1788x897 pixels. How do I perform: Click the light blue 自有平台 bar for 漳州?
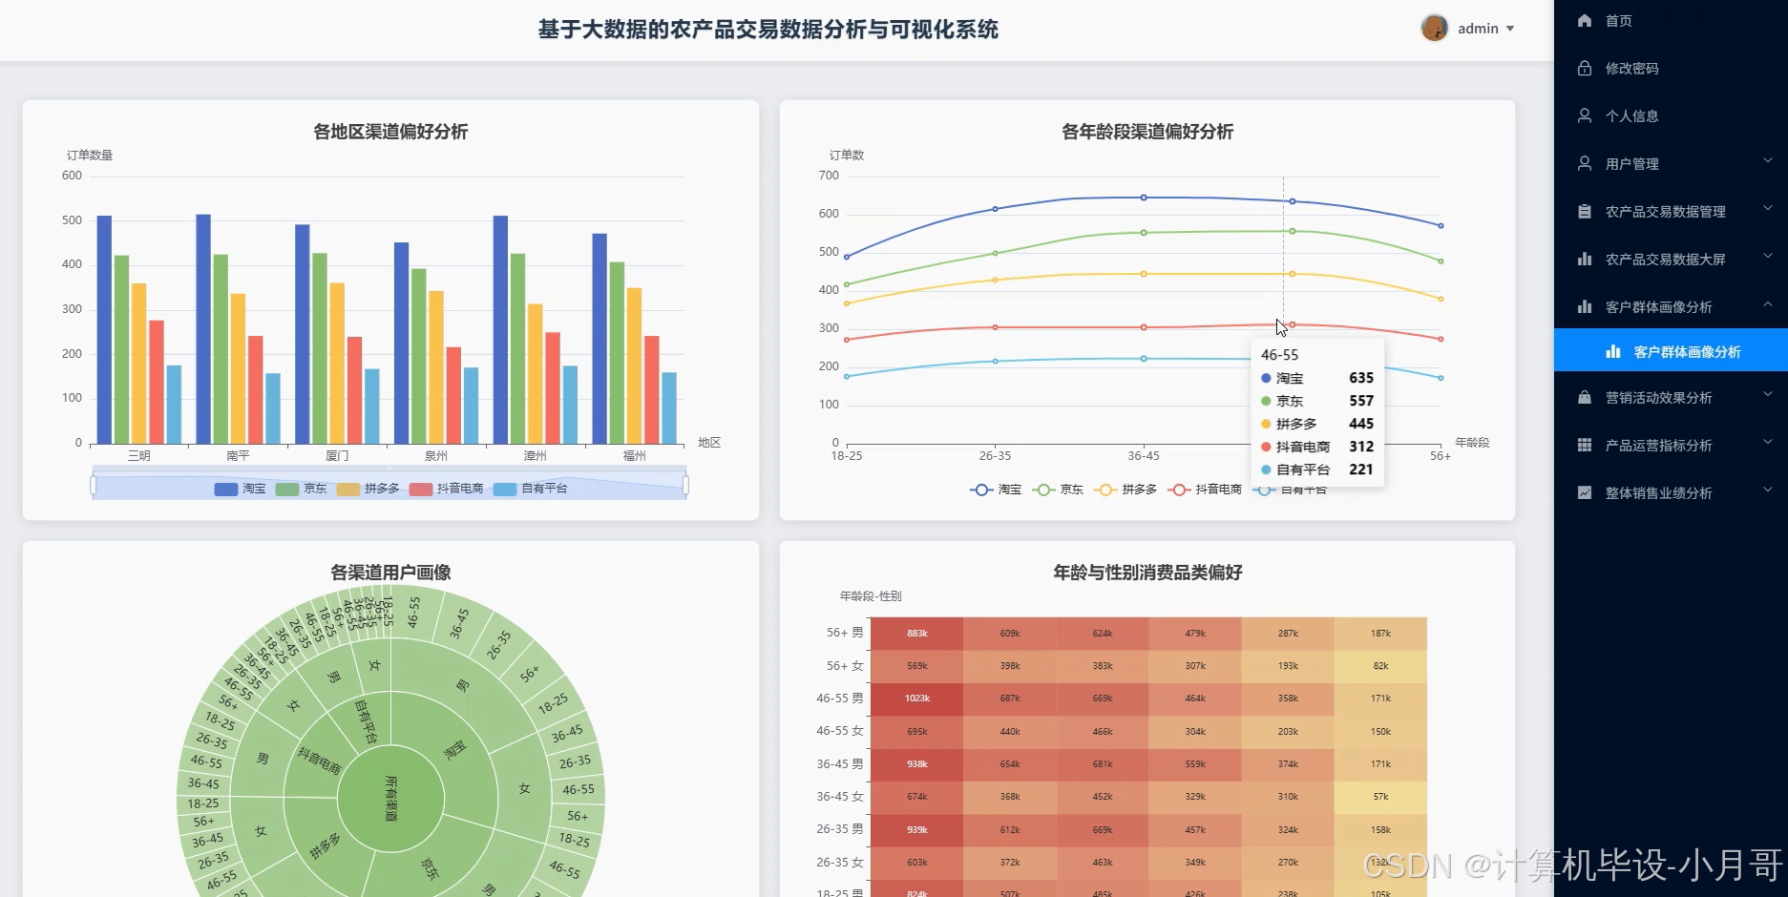pyautogui.click(x=570, y=405)
